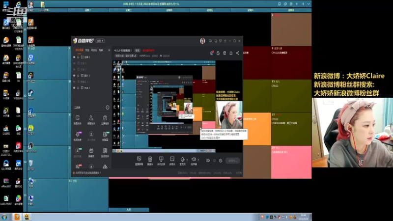The image size is (393, 221).
Task: Click the unlock padlock icon in stream header
Action: pos(218,53)
